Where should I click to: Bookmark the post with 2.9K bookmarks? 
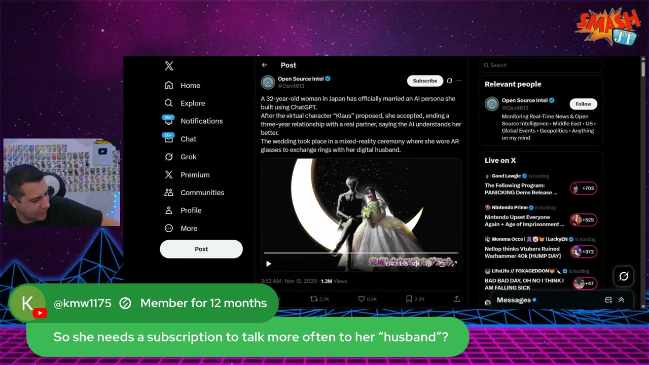point(415,299)
